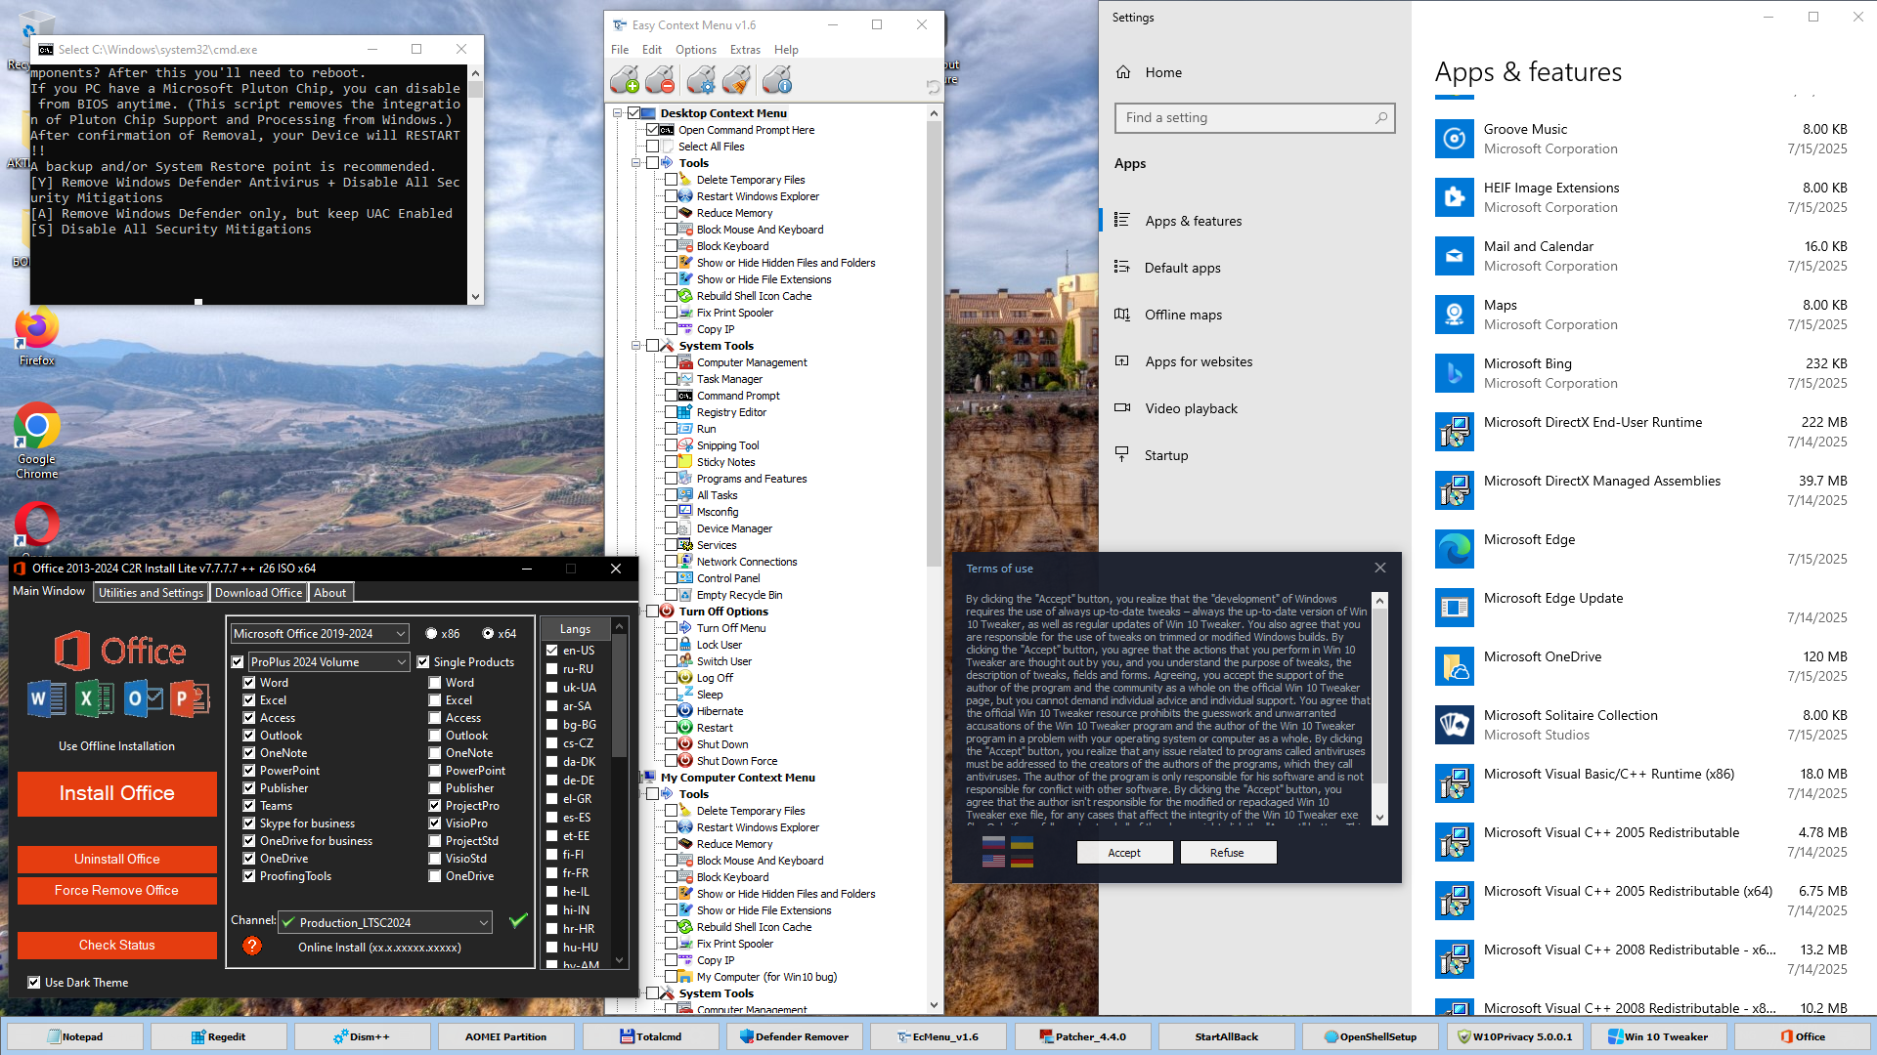Uncheck Teams in the Office suite list
Screen dimensions: 1877x1055
point(249,806)
